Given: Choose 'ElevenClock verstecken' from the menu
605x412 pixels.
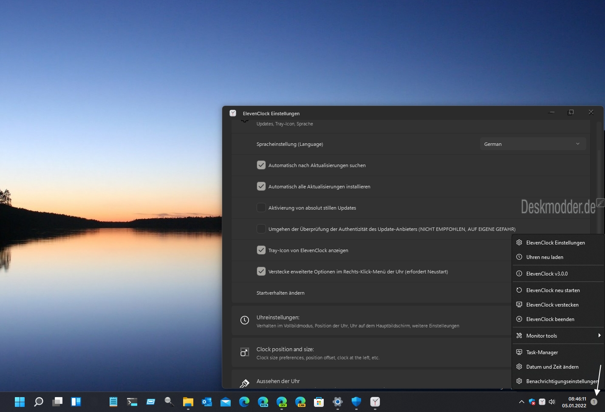Looking at the screenshot, I should (558, 305).
